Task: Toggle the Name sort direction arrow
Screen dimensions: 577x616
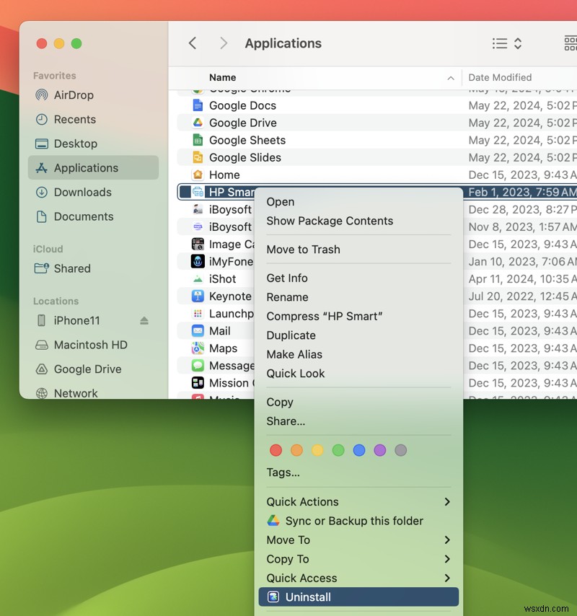Action: click(x=451, y=78)
